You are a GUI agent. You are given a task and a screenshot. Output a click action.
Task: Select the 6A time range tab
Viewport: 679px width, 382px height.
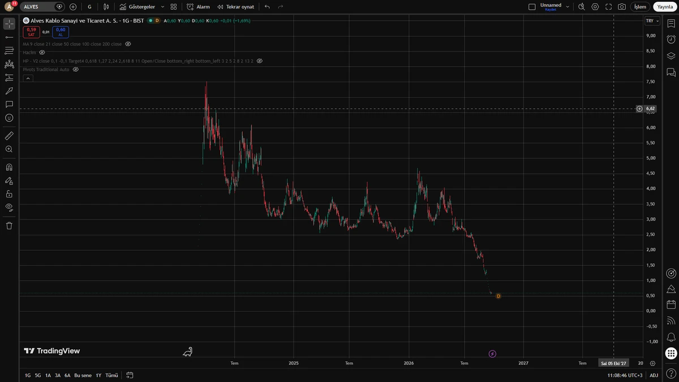(x=67, y=375)
